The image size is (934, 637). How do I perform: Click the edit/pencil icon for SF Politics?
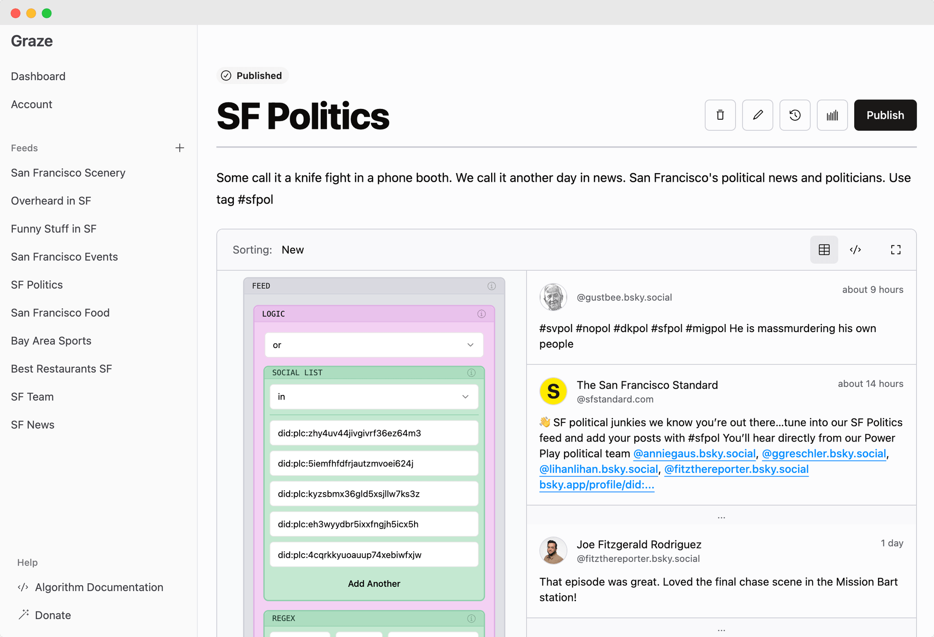pos(757,115)
